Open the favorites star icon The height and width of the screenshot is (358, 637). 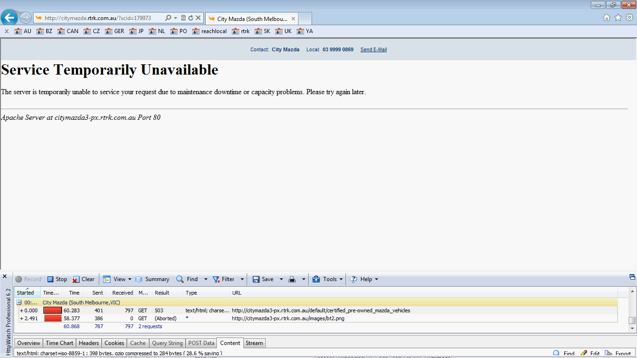coord(618,18)
